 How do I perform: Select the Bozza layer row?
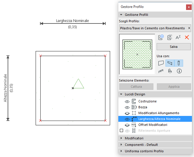pyautogui.click(x=155, y=107)
